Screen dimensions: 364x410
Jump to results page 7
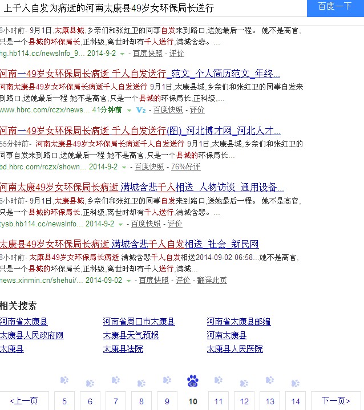click(116, 401)
